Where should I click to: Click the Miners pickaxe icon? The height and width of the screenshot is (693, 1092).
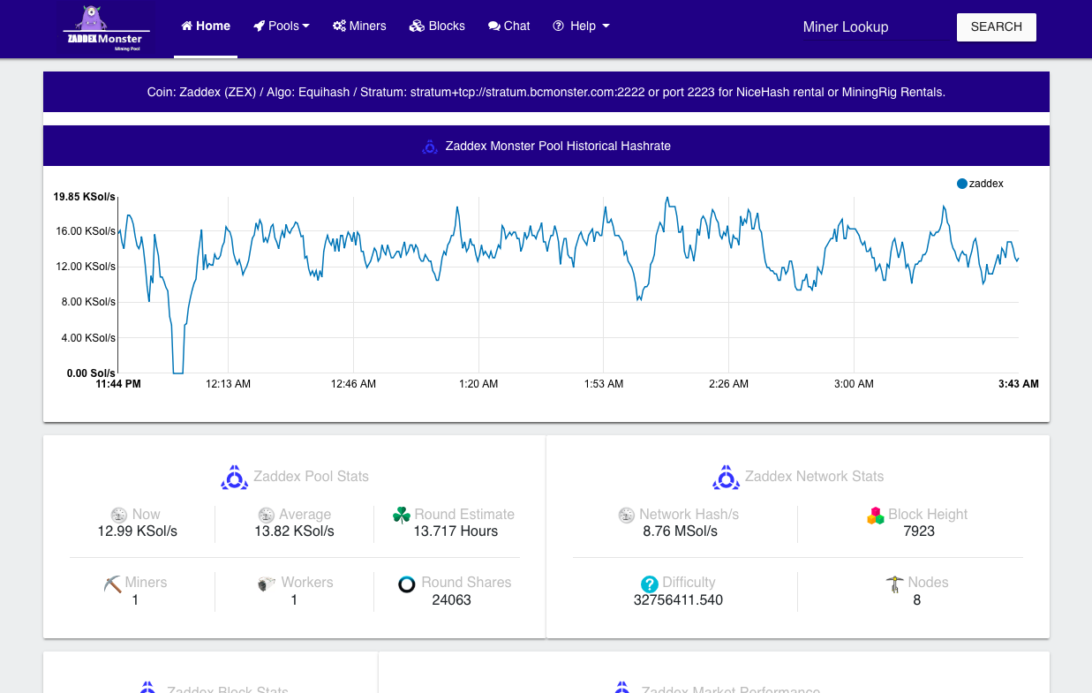click(112, 583)
